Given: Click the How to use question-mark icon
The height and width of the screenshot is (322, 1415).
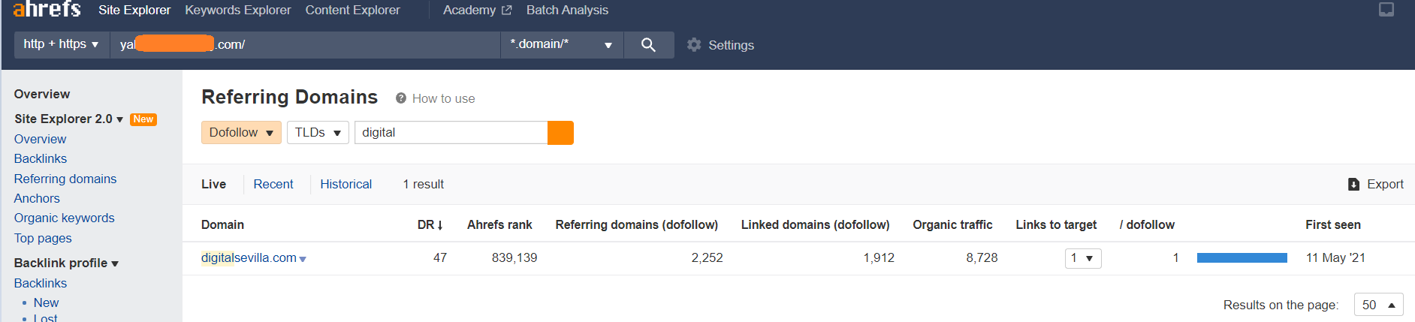Looking at the screenshot, I should pos(401,98).
